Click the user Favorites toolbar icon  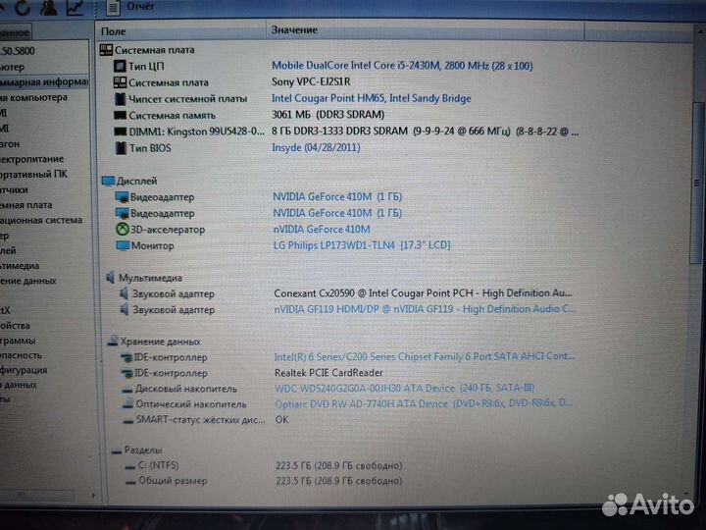[x=48, y=8]
